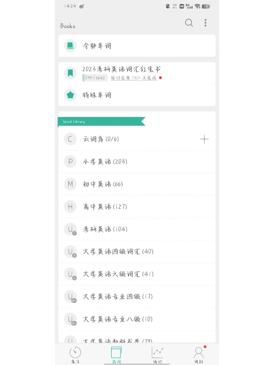
Task: Expand the 考研英语 (104) category
Action: (105, 229)
